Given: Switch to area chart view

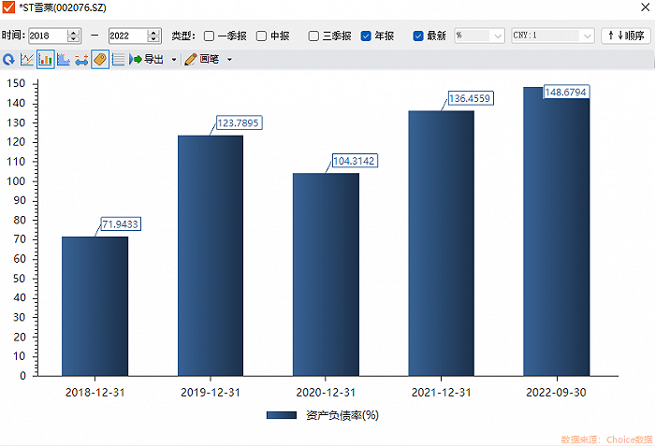Looking at the screenshot, I should [64, 60].
